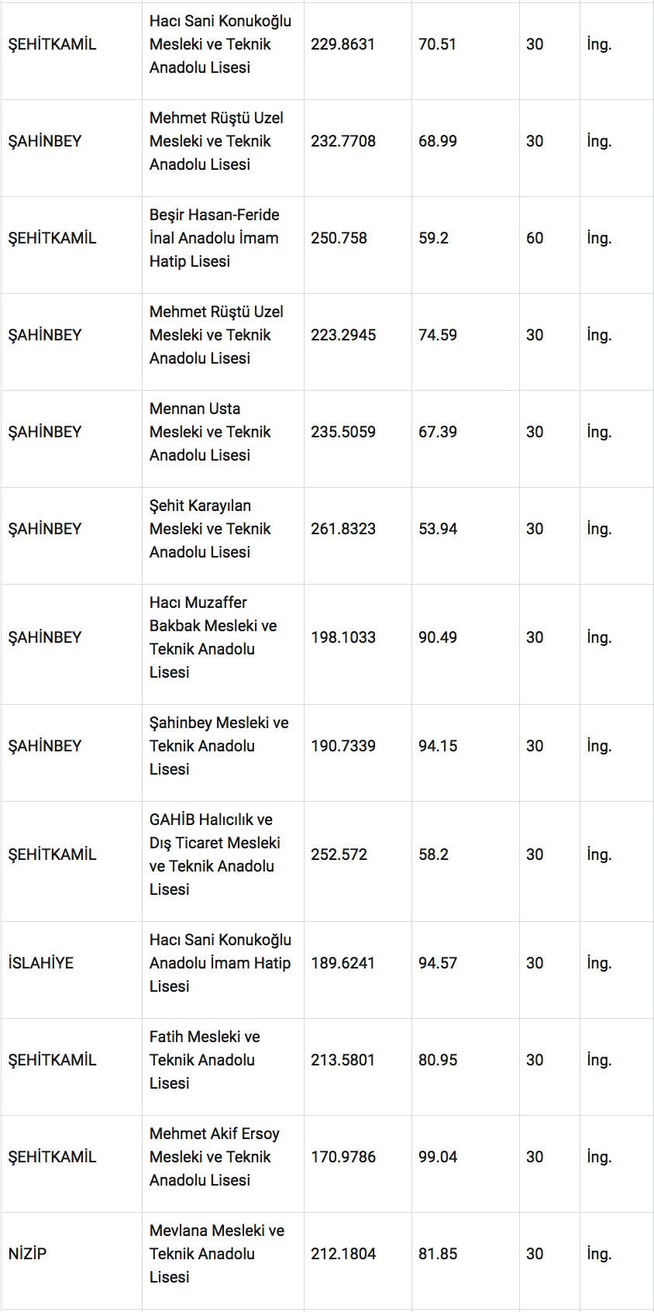Select the score 189.6241

(x=342, y=963)
